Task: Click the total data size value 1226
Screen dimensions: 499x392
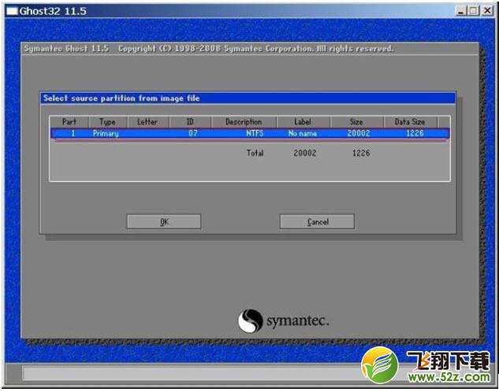Action: coord(361,153)
